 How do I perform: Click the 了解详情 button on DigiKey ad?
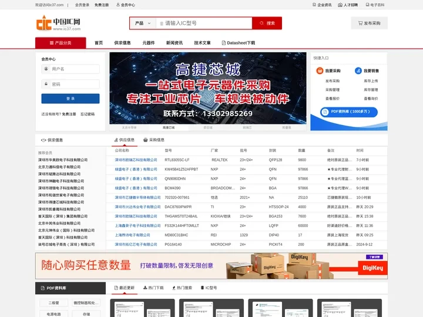(374, 257)
